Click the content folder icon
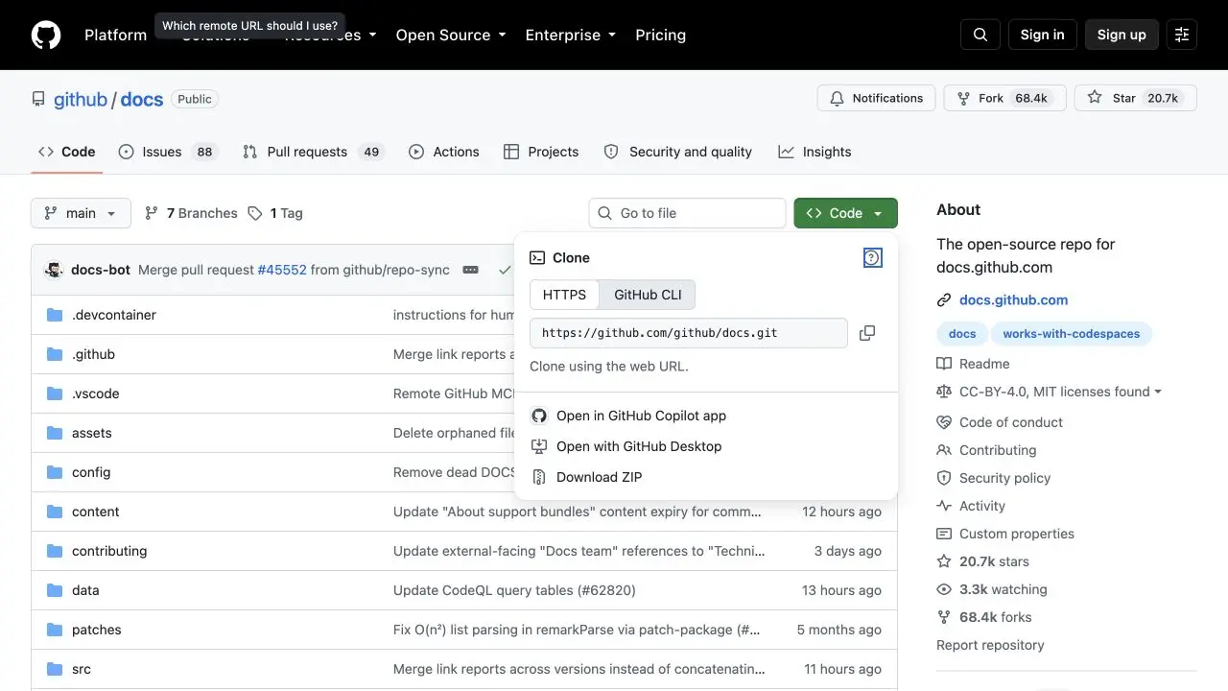This screenshot has height=691, width=1228. 55,512
